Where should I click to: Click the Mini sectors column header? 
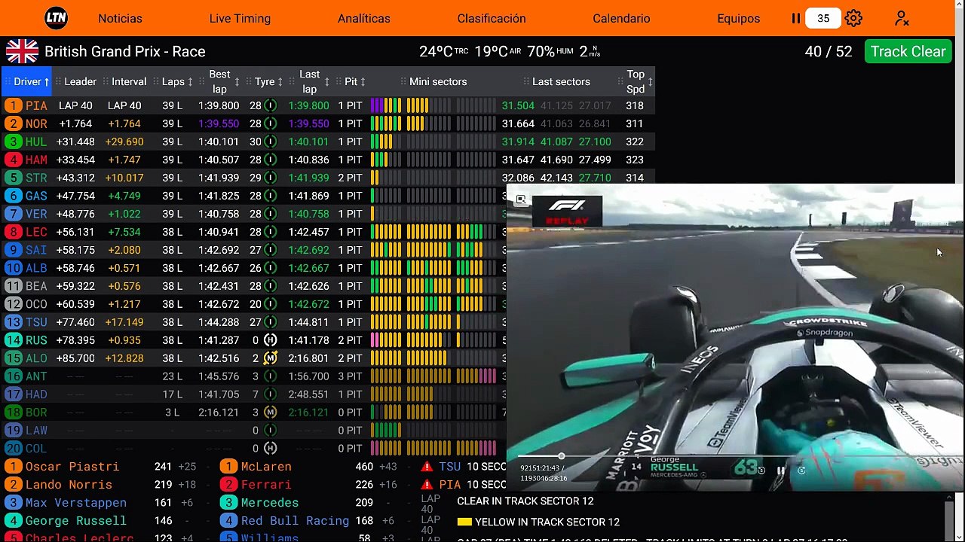[x=438, y=81]
